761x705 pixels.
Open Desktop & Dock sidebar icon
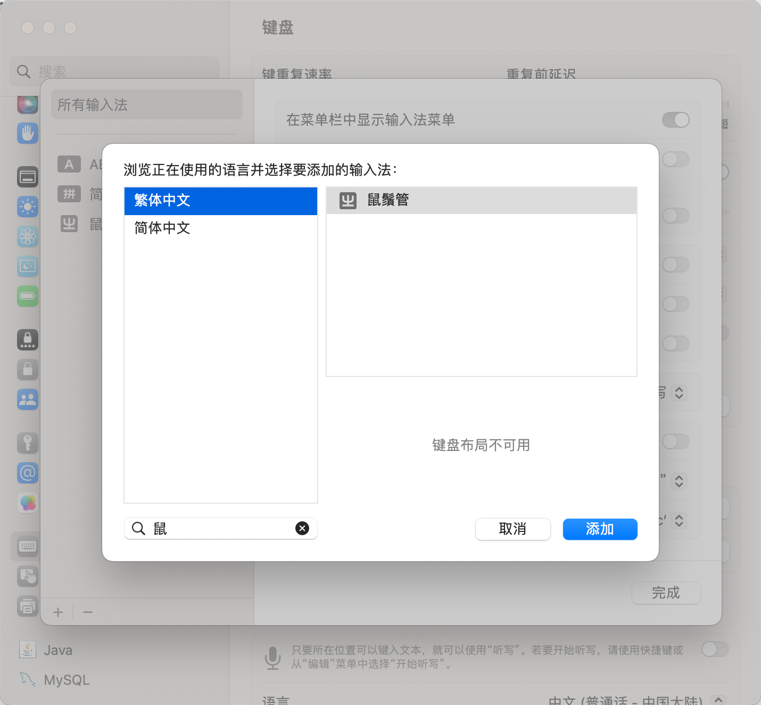coord(28,176)
